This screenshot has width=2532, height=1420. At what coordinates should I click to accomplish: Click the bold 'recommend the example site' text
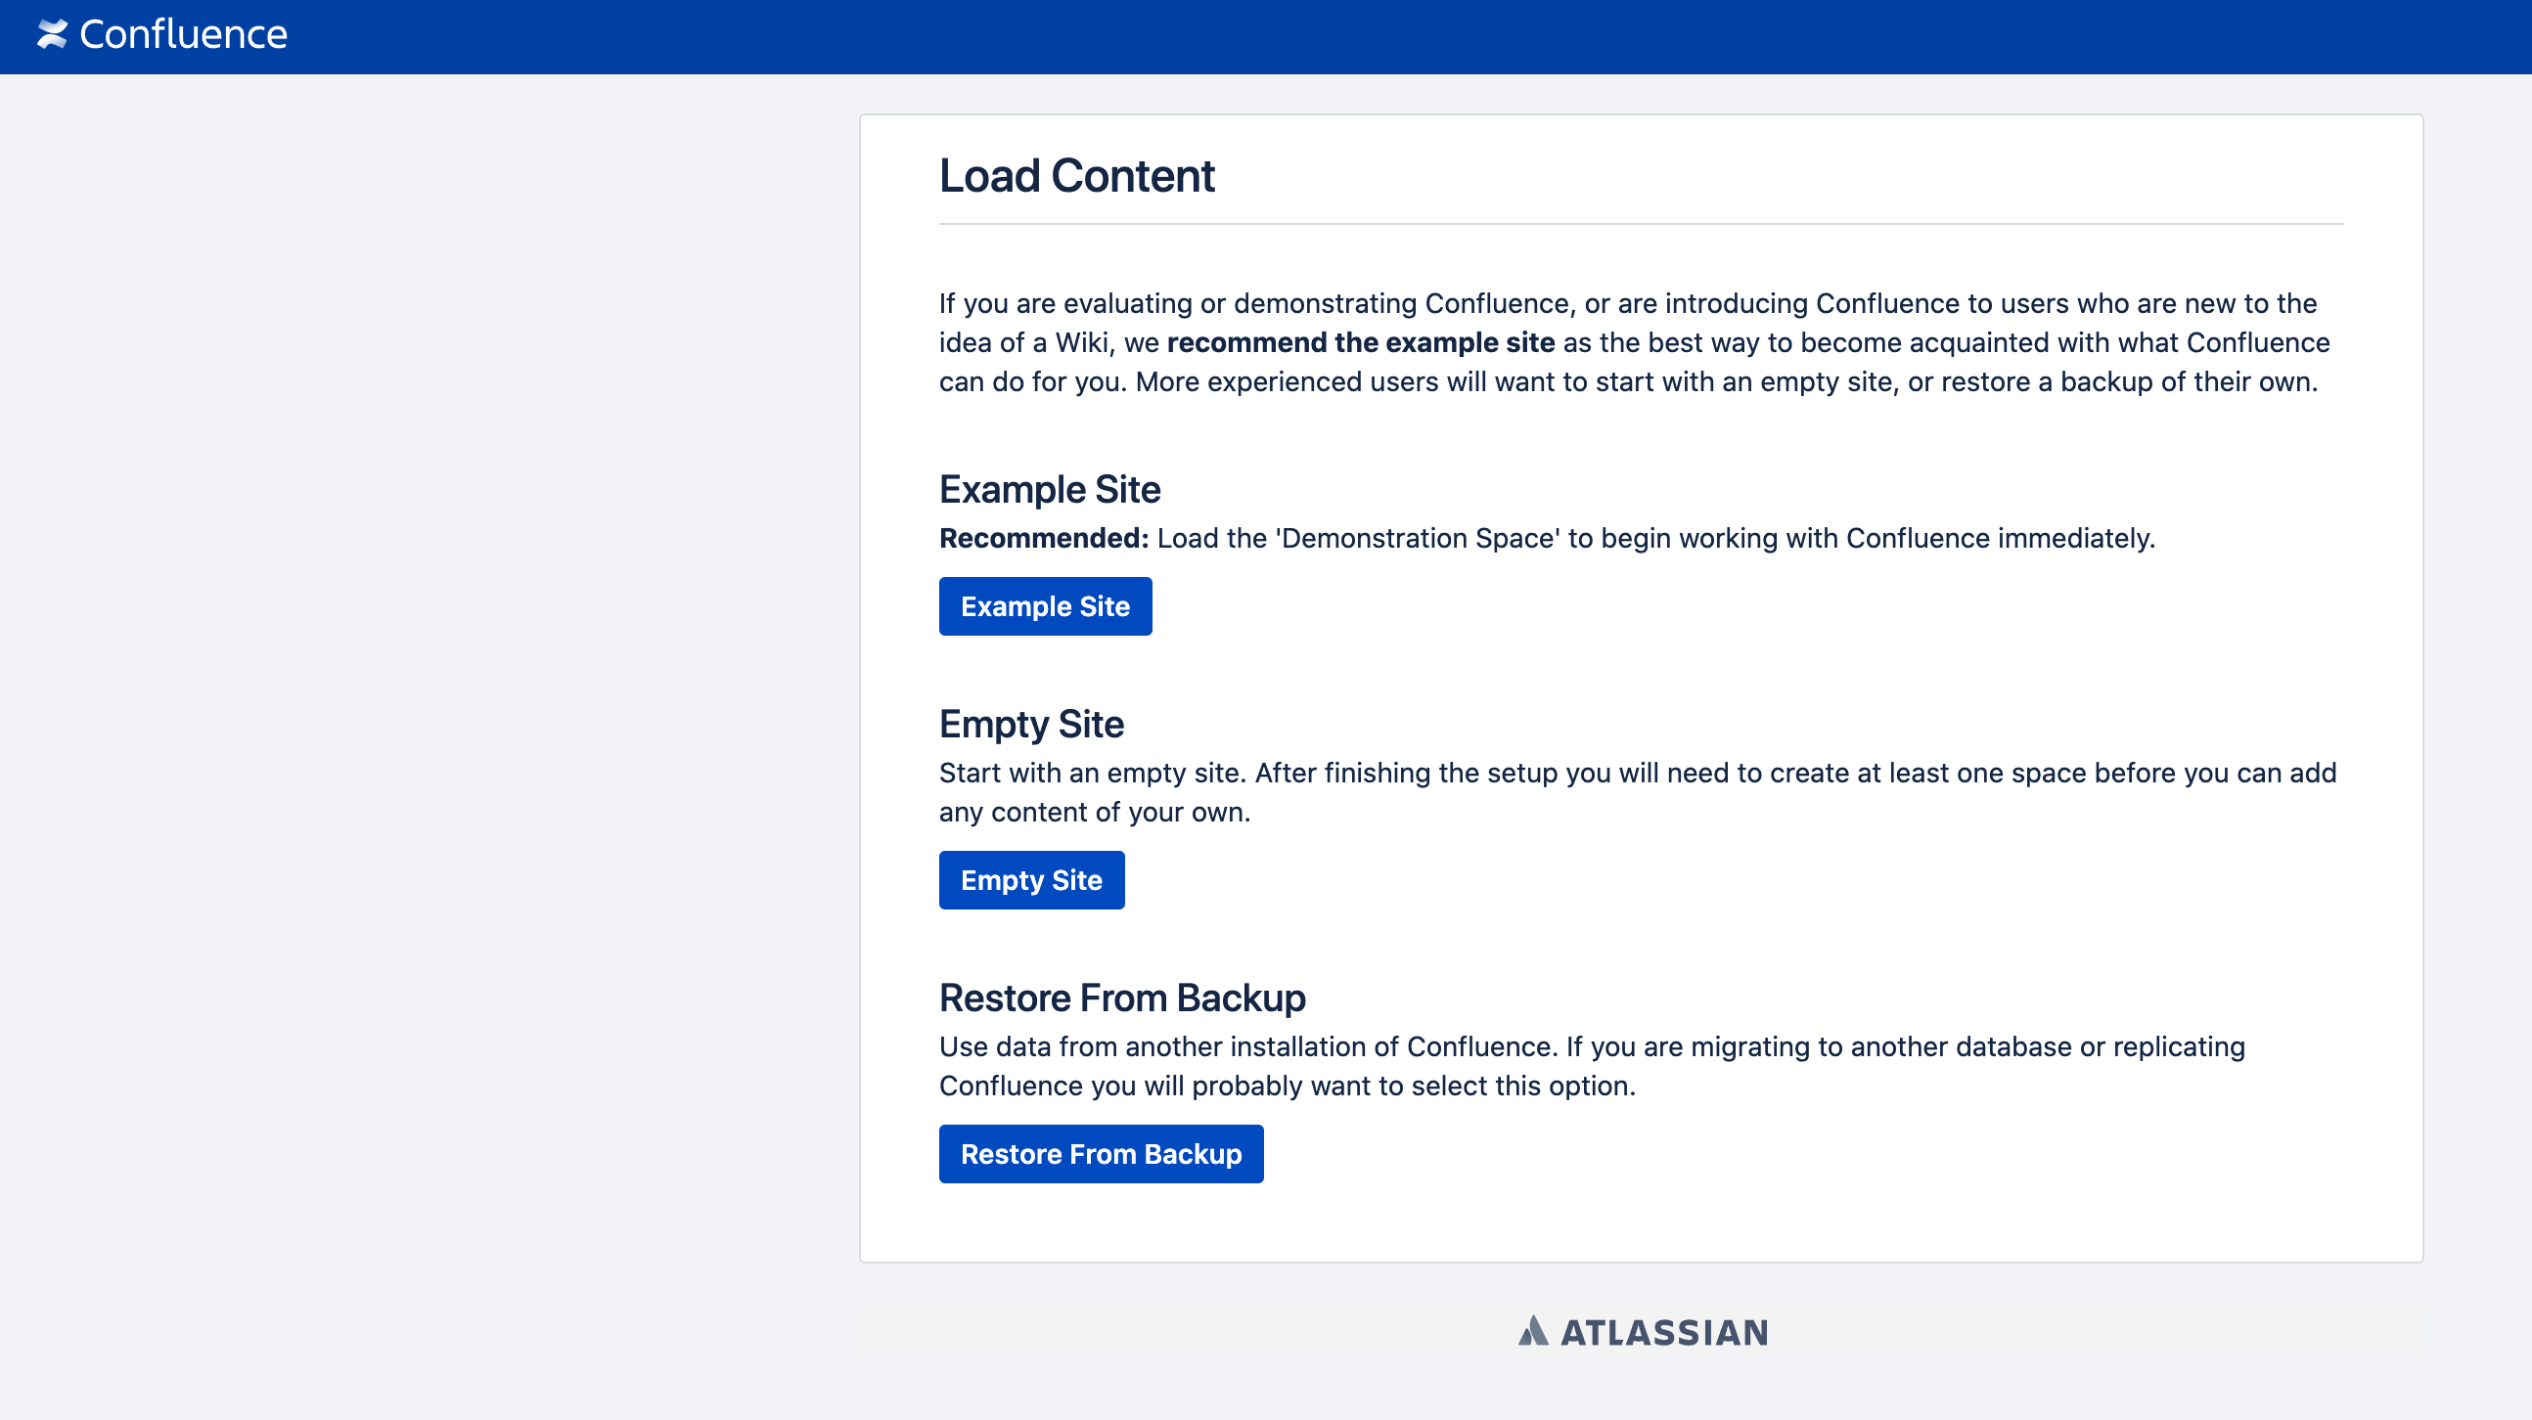click(1360, 342)
